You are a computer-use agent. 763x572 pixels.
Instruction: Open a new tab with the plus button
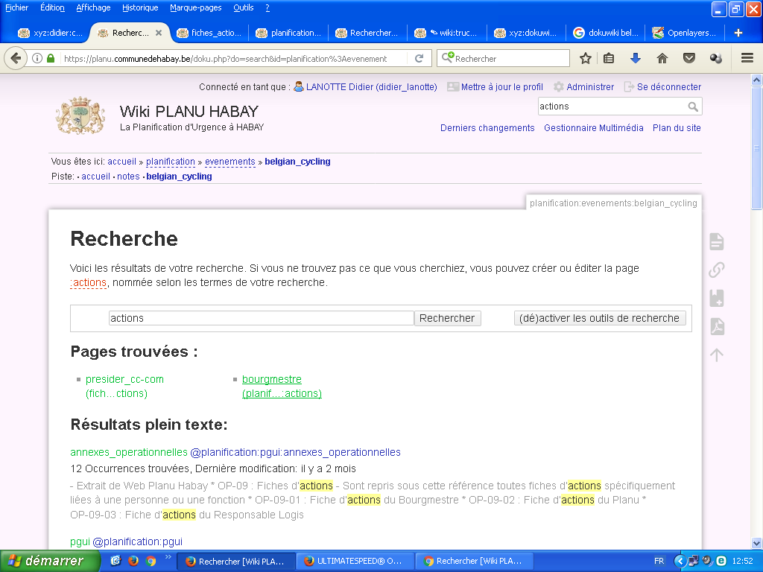pos(738,33)
